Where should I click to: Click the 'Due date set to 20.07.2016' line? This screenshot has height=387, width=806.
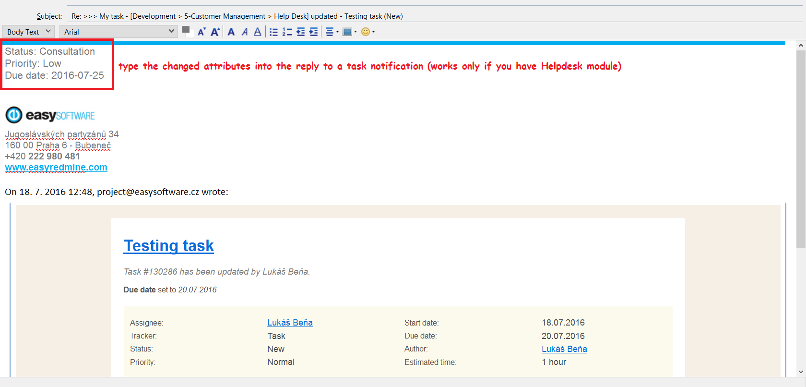[170, 290]
